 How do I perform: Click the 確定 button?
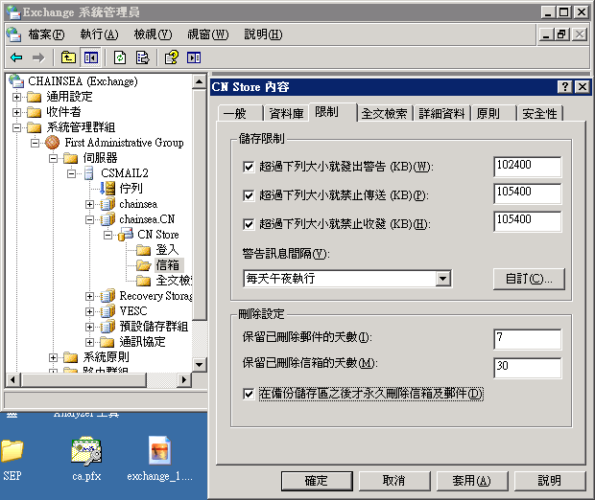tap(317, 481)
